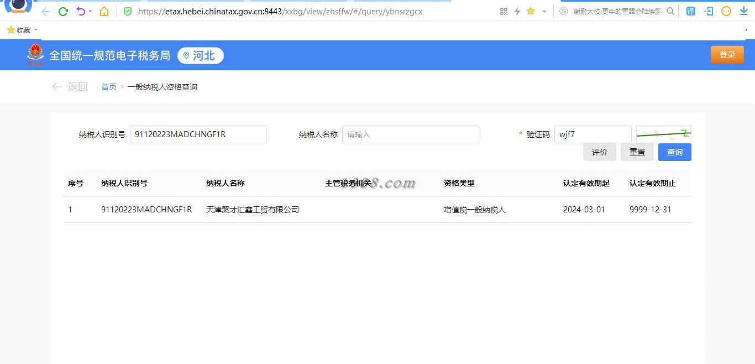Select cell 天津聚才汇鑫工贸有限公司
755x364 pixels.
[253, 210]
